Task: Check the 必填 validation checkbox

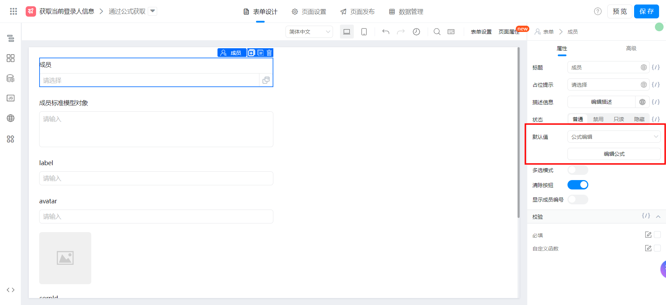Action: click(x=657, y=235)
